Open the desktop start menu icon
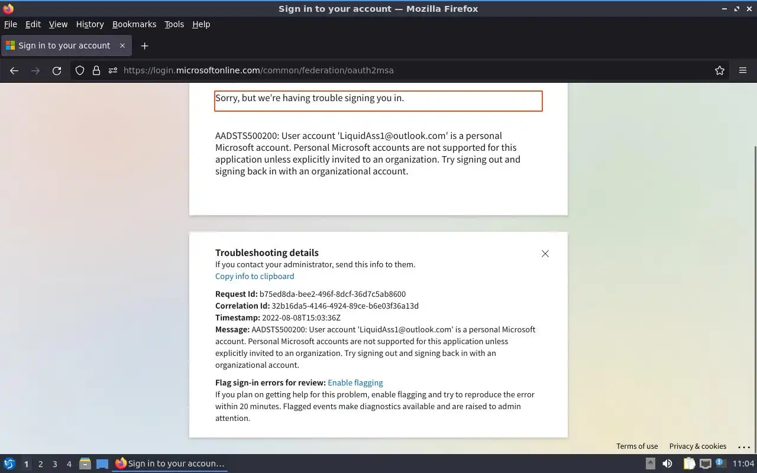 coord(9,464)
